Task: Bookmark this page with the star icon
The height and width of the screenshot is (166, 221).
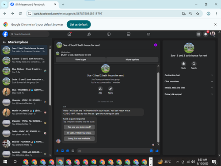Action: click(x=198, y=14)
